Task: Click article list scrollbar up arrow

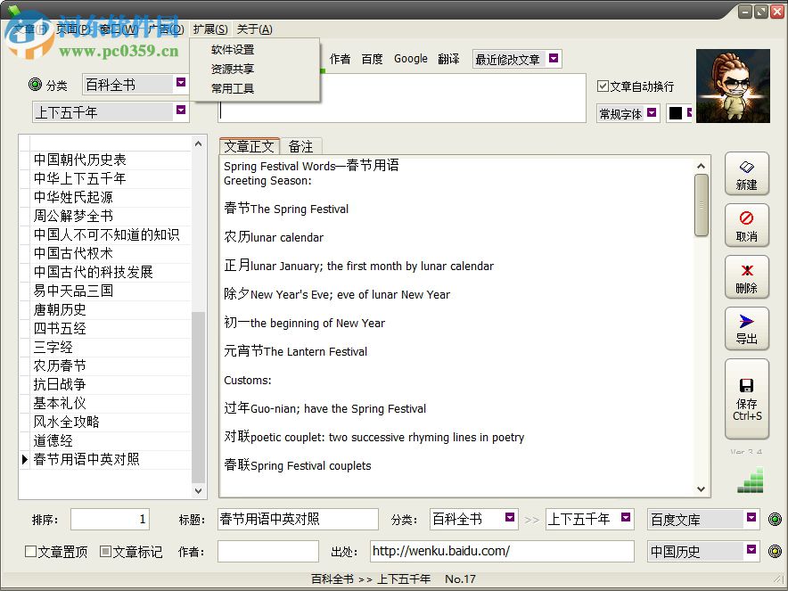Action: tap(199, 144)
